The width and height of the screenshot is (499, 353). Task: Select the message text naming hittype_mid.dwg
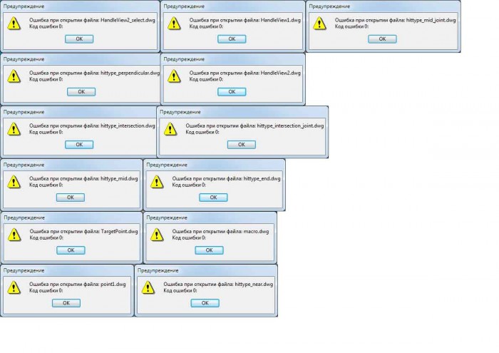click(83, 178)
